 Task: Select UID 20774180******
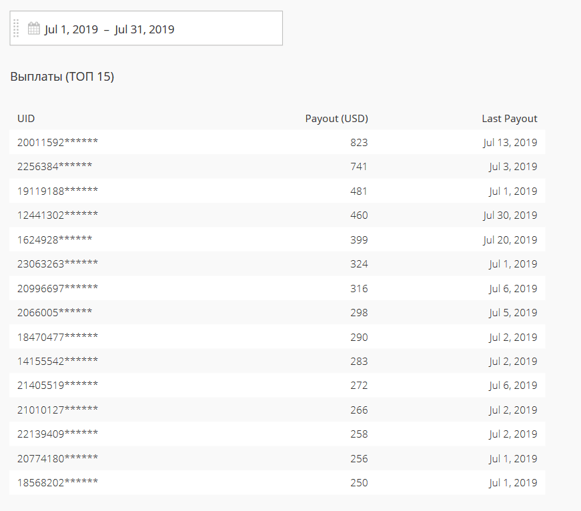pos(57,459)
